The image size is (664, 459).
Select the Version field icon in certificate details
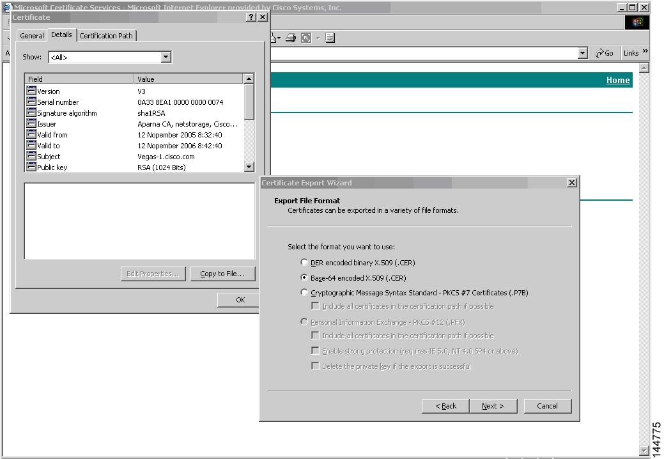coord(31,91)
